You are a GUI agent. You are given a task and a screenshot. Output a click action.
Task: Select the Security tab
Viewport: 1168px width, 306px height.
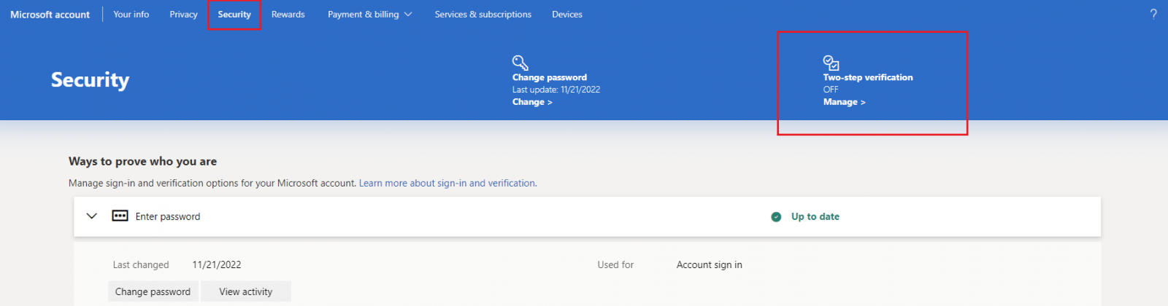tap(234, 15)
